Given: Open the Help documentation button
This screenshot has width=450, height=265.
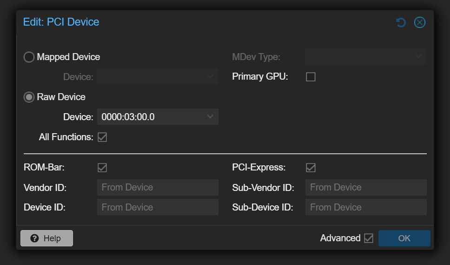Looking at the screenshot, I should coord(46,238).
